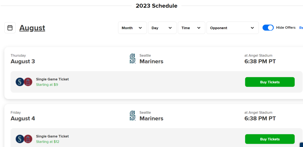Click the Hide Offers label text
The image size is (303, 147).
pos(286,27)
